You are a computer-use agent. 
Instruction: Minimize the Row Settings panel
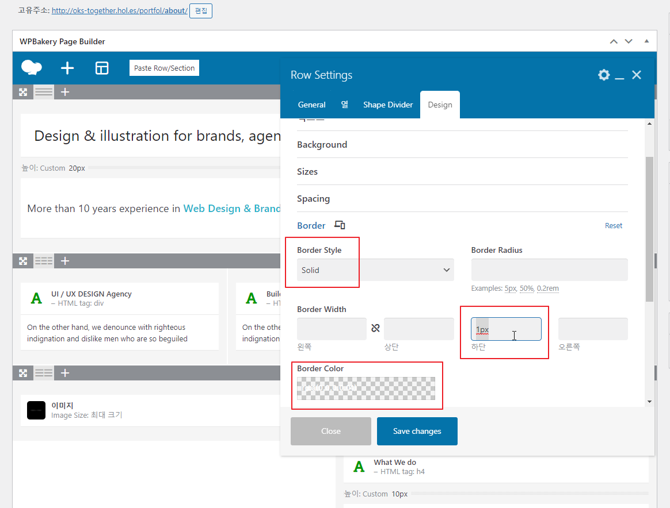pyautogui.click(x=619, y=78)
